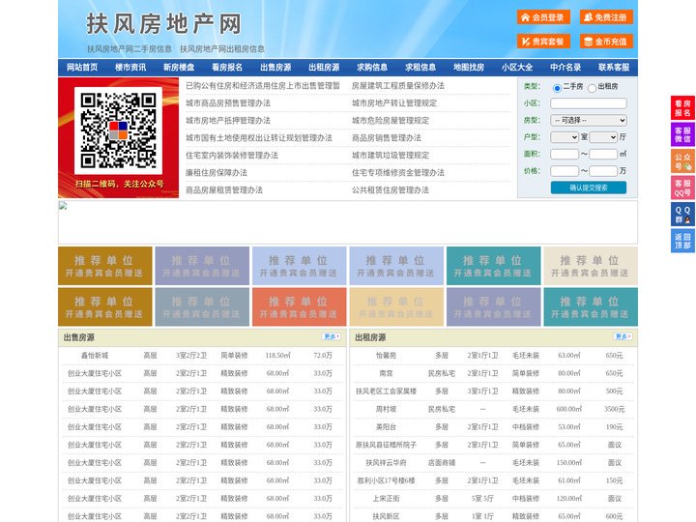The width and height of the screenshot is (696, 522).
Task: Open 住宅室内装饰装修管理办法 link
Action: [232, 156]
